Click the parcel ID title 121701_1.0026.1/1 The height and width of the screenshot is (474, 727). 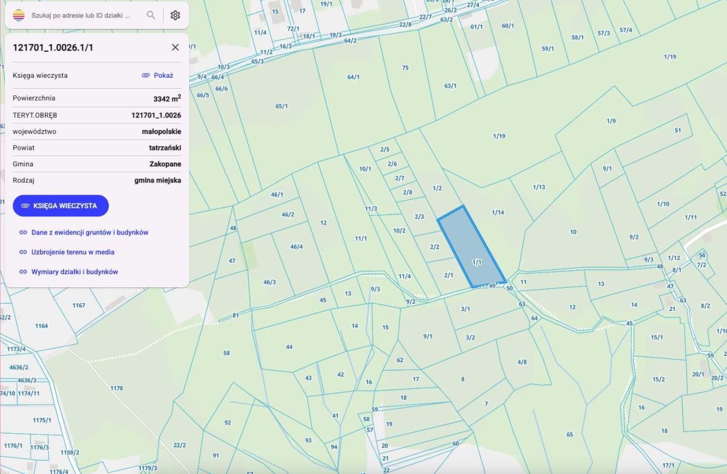[53, 48]
